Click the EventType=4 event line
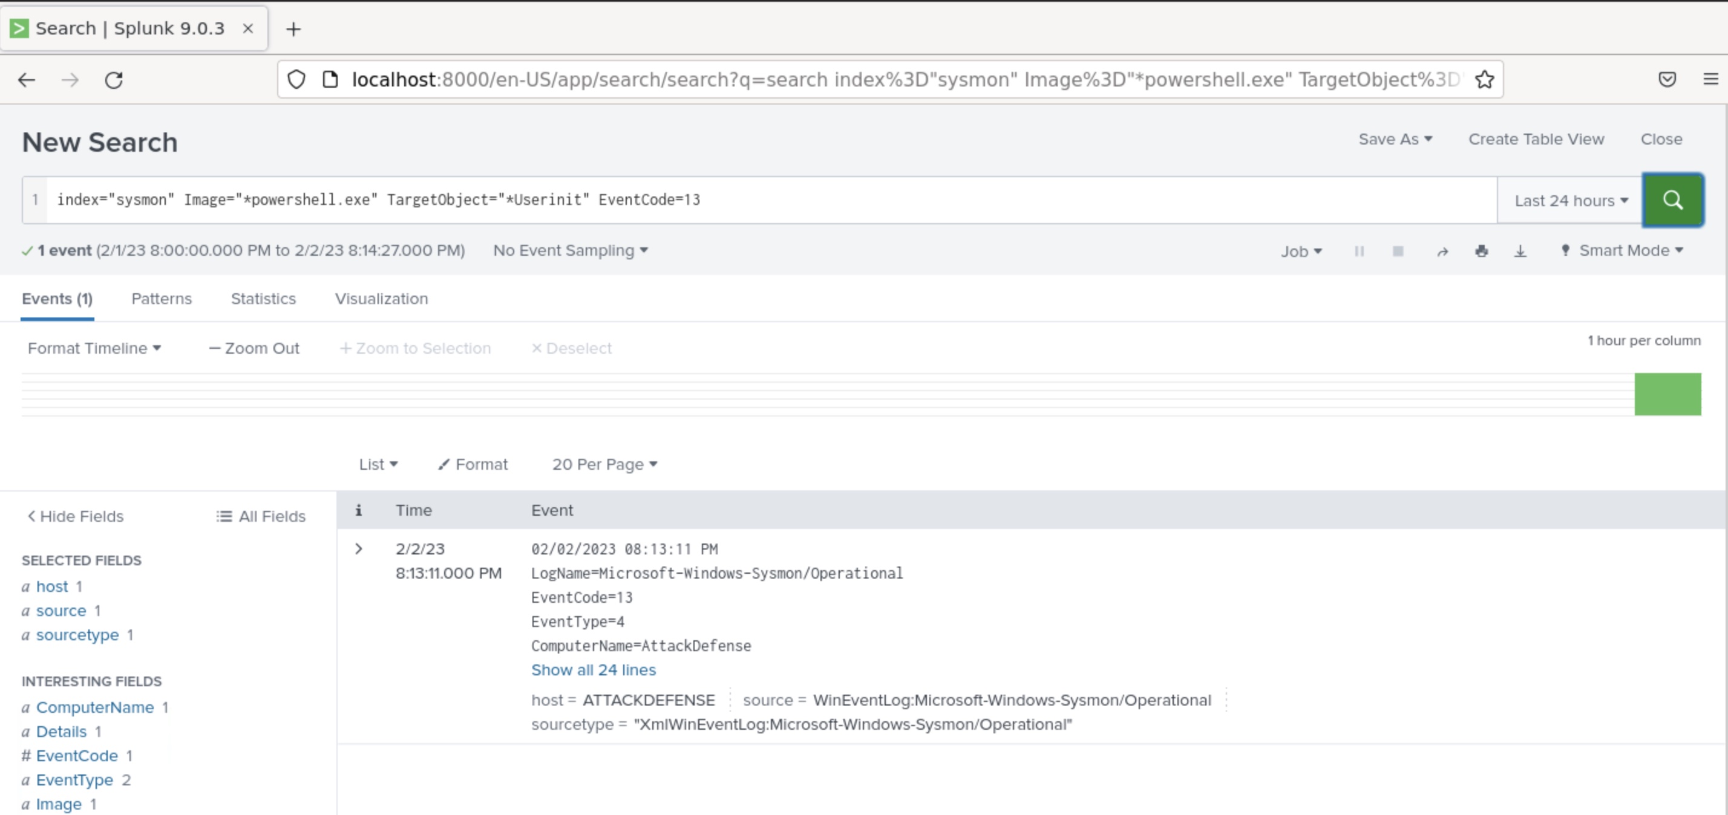 [x=578, y=622]
